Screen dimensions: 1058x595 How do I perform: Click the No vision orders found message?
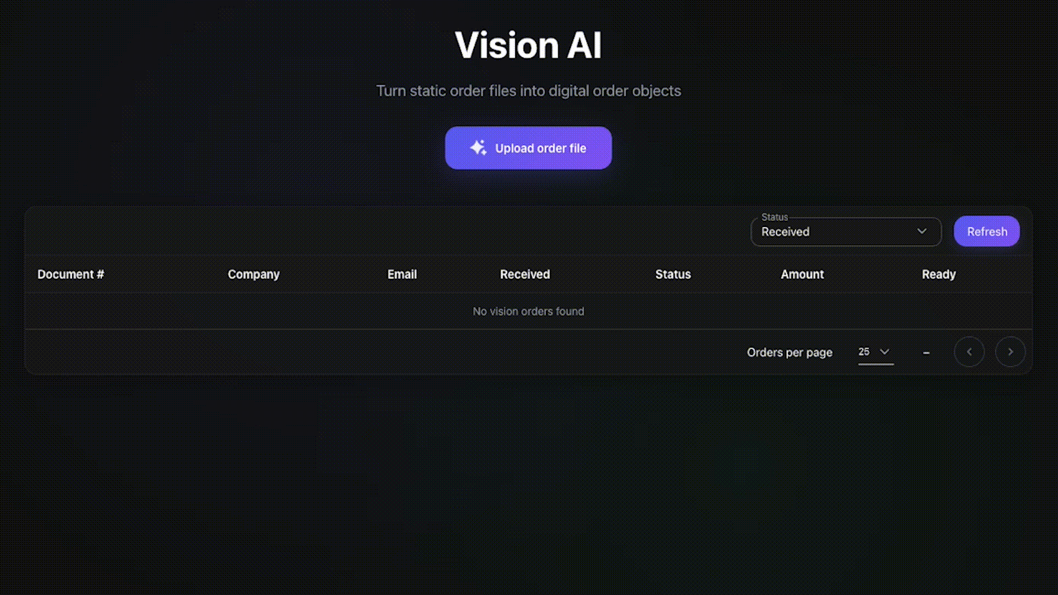tap(528, 311)
